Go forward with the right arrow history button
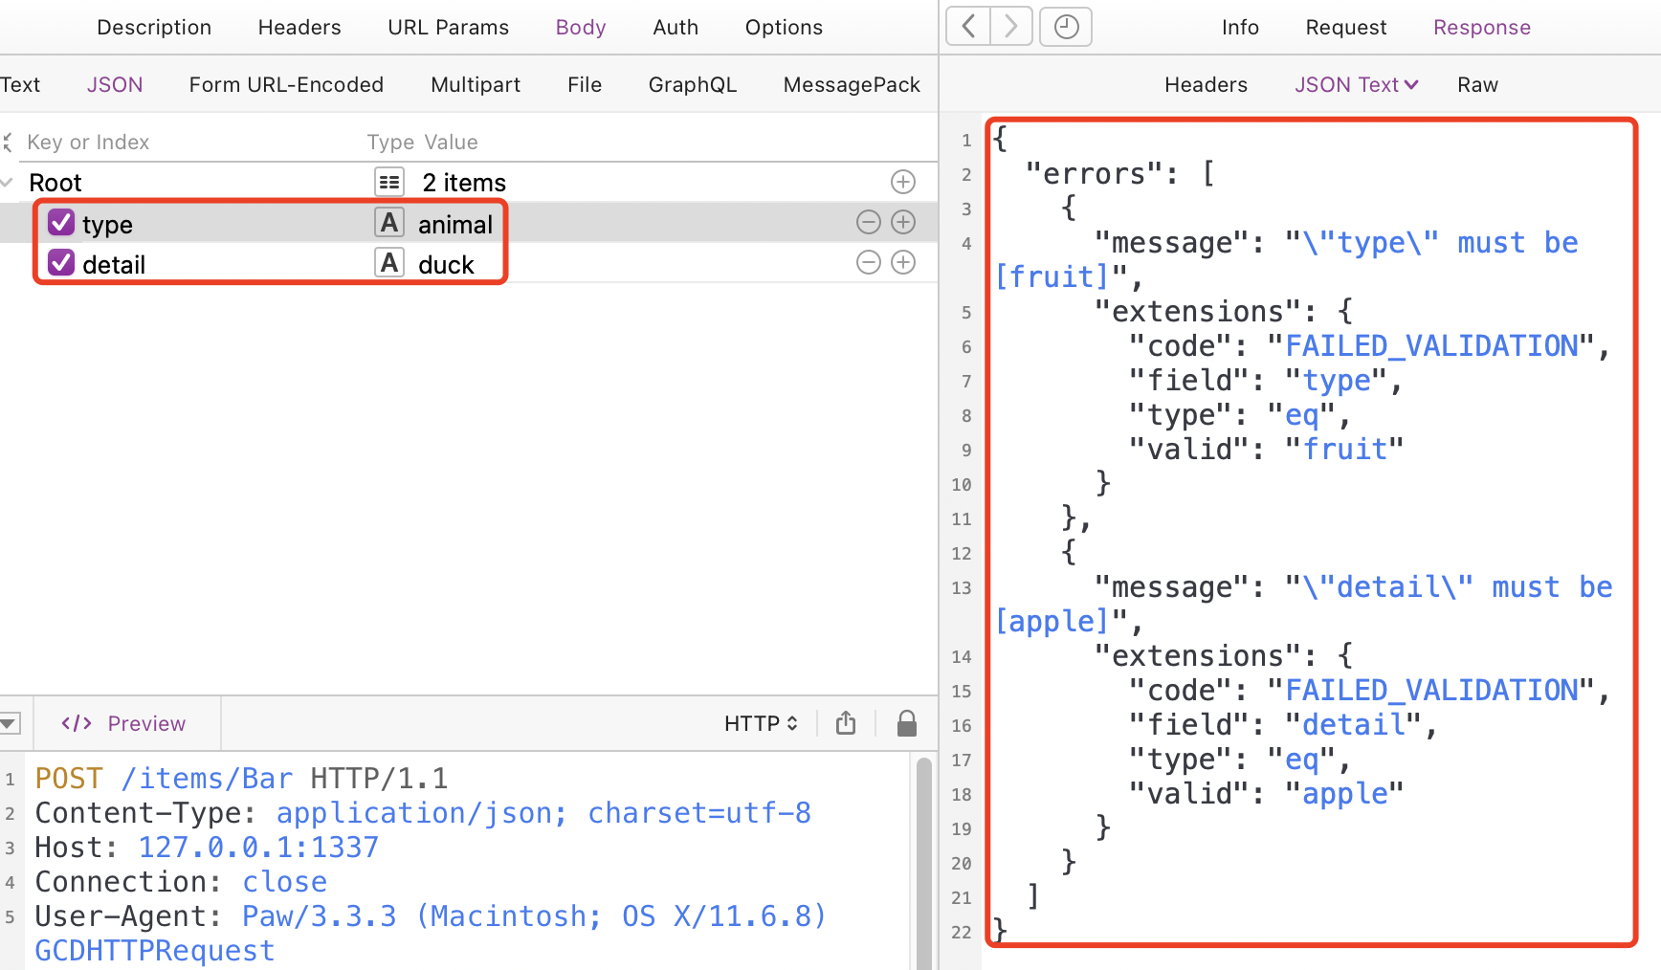The height and width of the screenshot is (970, 1661). pyautogui.click(x=1011, y=27)
